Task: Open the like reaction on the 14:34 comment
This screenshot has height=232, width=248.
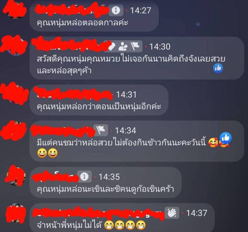Action: click(226, 138)
